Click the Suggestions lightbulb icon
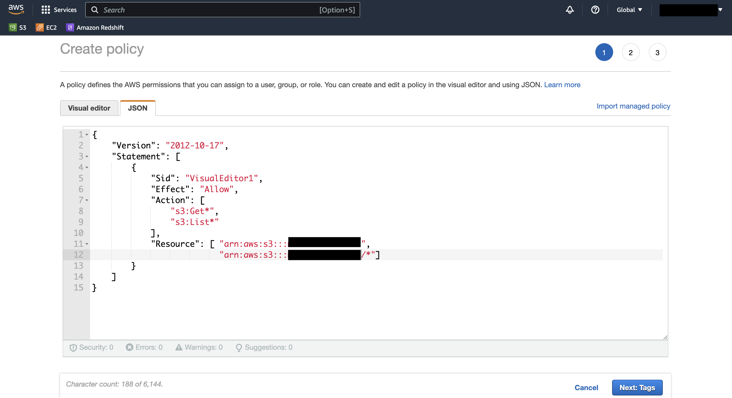Viewport: 732px width, 398px height. [x=239, y=347]
